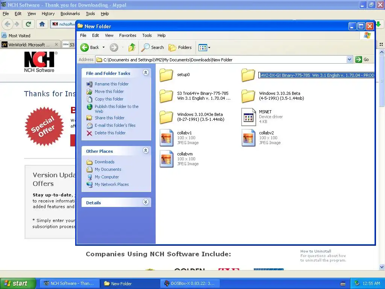Screen dimensions: 385x289
Task: Open Most Visited bookmarks in Mypal
Action: click(x=16, y=36)
